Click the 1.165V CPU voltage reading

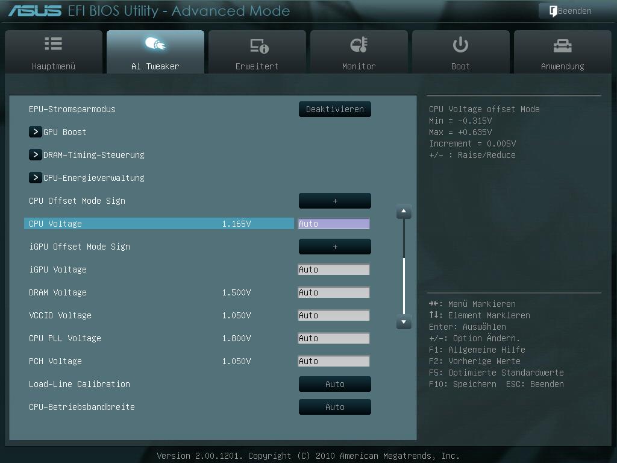tap(236, 224)
